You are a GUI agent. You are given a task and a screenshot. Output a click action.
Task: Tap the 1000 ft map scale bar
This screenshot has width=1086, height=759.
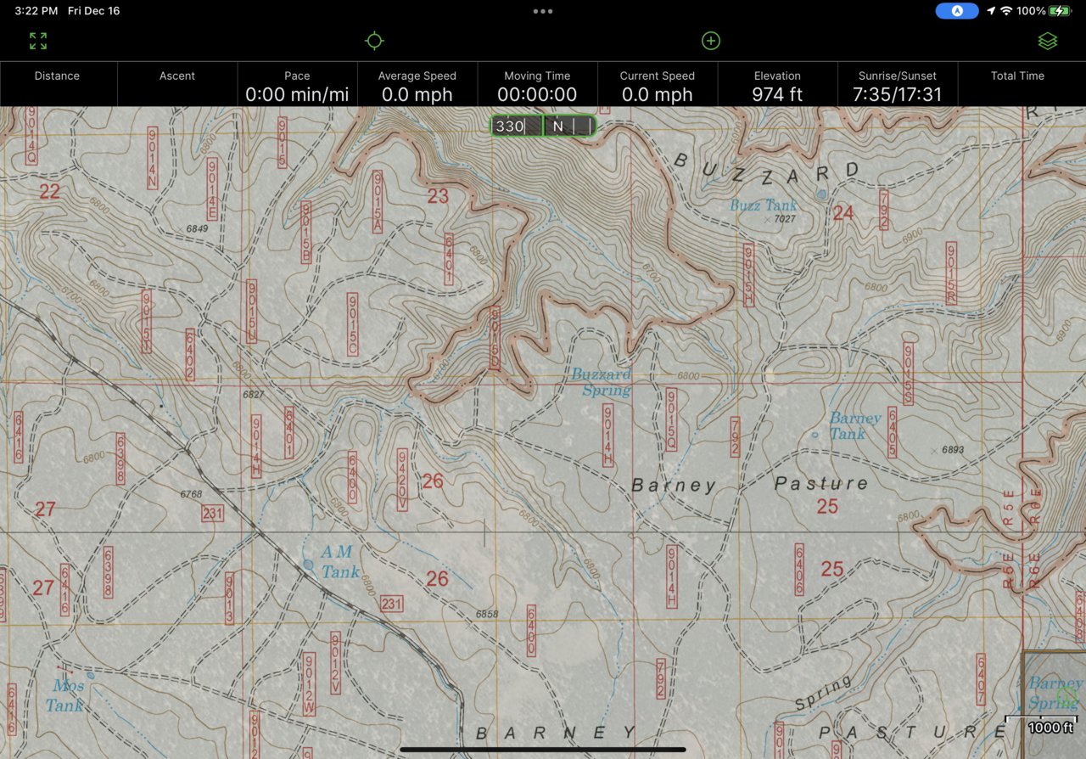pyautogui.click(x=1041, y=724)
